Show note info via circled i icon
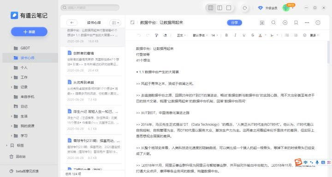The width and height of the screenshot is (332, 177). (318, 23)
